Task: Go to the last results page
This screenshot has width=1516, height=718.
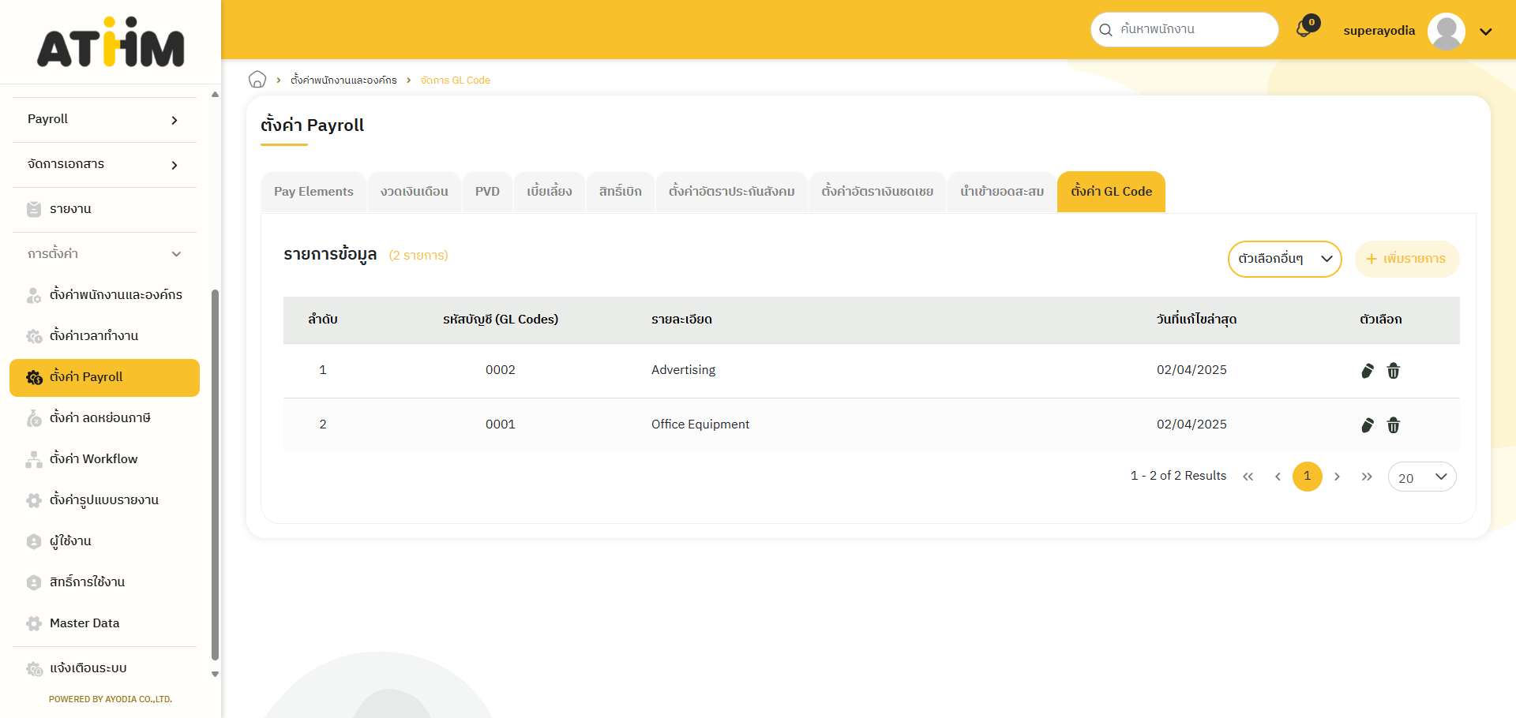Action: point(1367,477)
